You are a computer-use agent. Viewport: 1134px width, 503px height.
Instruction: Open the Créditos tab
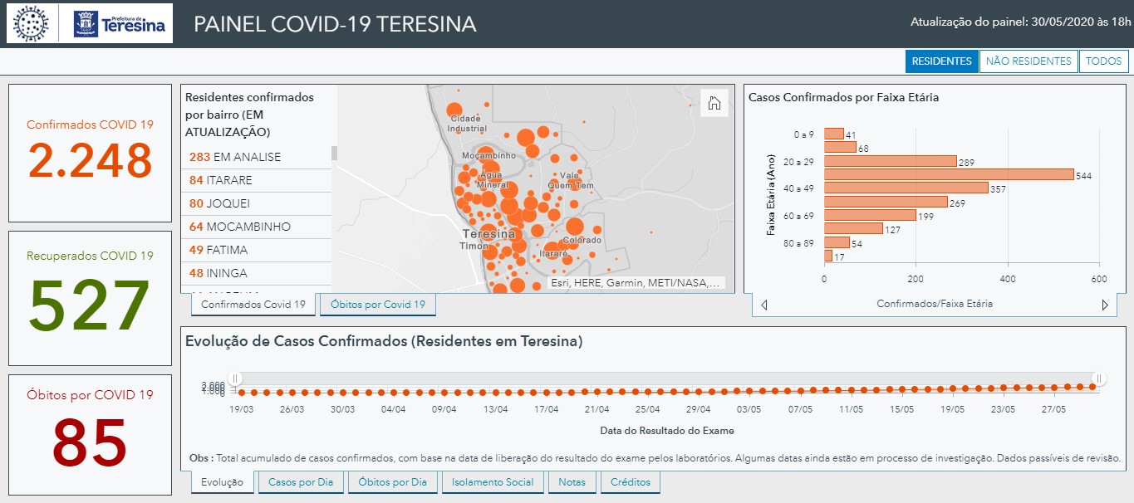pyautogui.click(x=630, y=482)
